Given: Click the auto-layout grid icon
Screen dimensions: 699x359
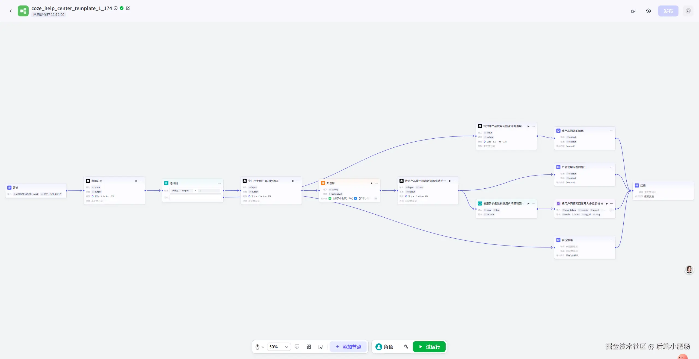Looking at the screenshot, I should click(x=309, y=347).
